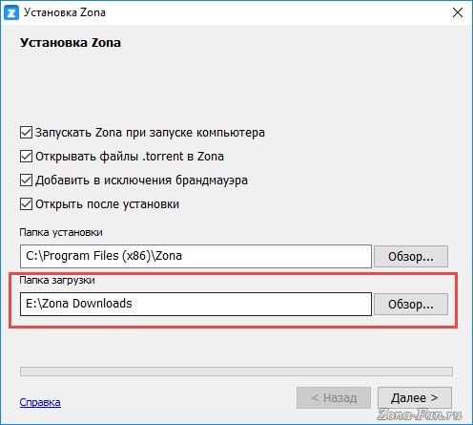Click the Zona logo icon in title bar
The height and width of the screenshot is (425, 473).
point(11,12)
